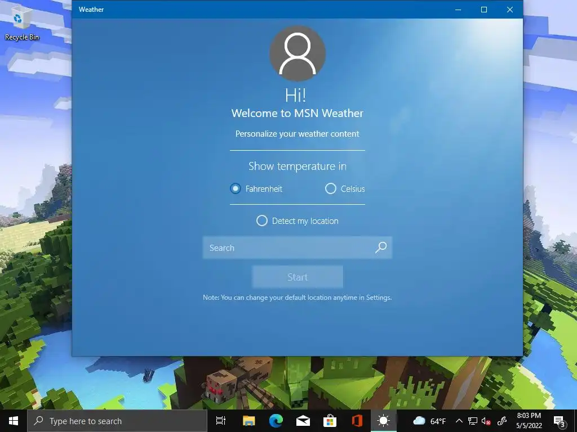Click the Weather title in title bar
577x432 pixels.
click(x=91, y=10)
